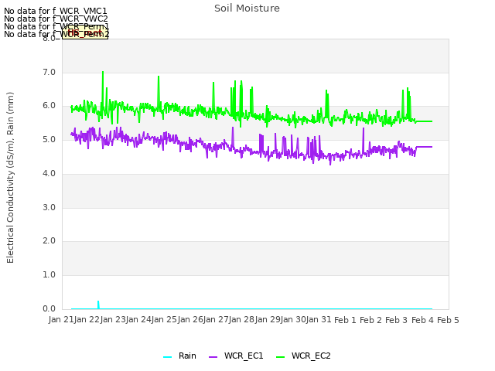The image size is (495, 371).
Task: Click the Jan 28 x-axis tick label
Action: point(242,319)
